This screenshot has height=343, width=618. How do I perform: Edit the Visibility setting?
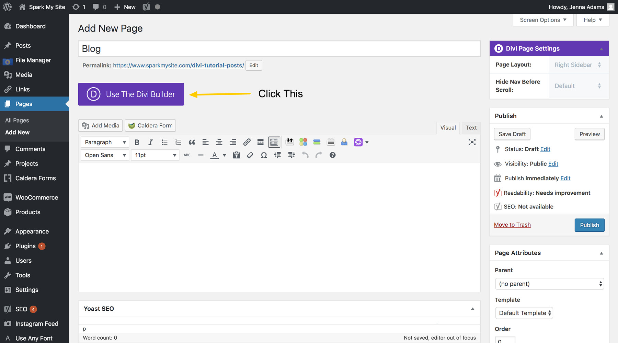[553, 164]
